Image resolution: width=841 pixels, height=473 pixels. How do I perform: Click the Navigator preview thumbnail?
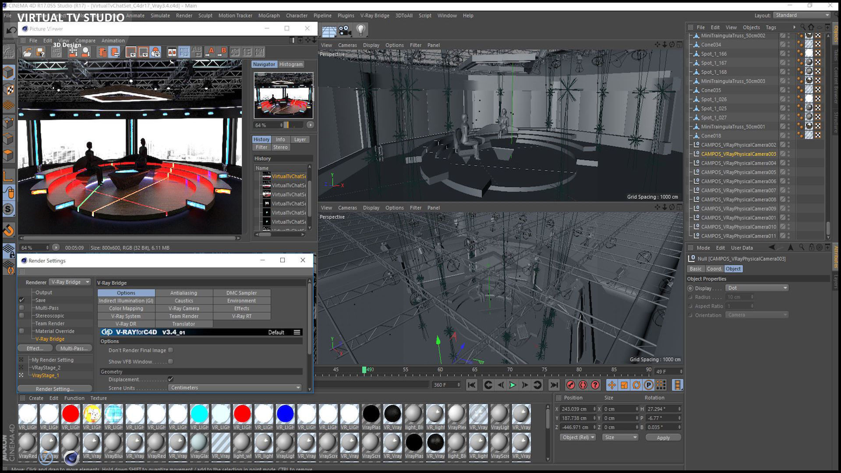[283, 95]
